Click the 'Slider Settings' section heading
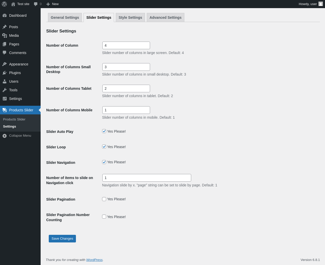Screen dimensions: 325x265 tap(61, 31)
